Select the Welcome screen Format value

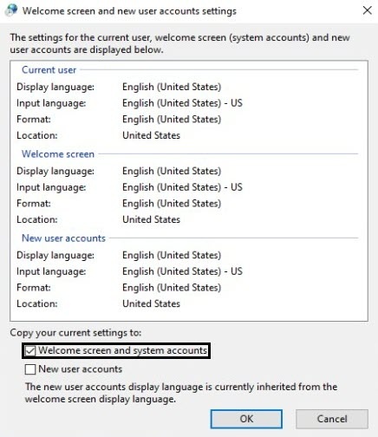[172, 203]
